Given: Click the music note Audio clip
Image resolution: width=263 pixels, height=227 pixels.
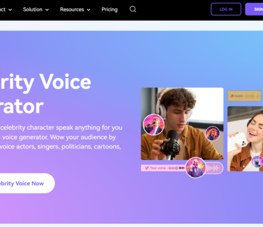Looking at the screenshot, I should 244,96.
